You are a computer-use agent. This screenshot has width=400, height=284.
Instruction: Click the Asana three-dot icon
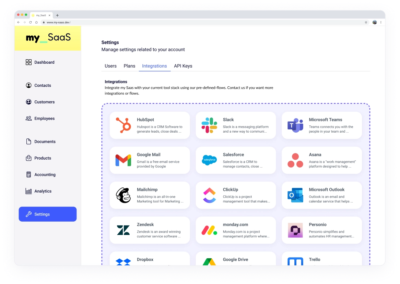point(295,160)
